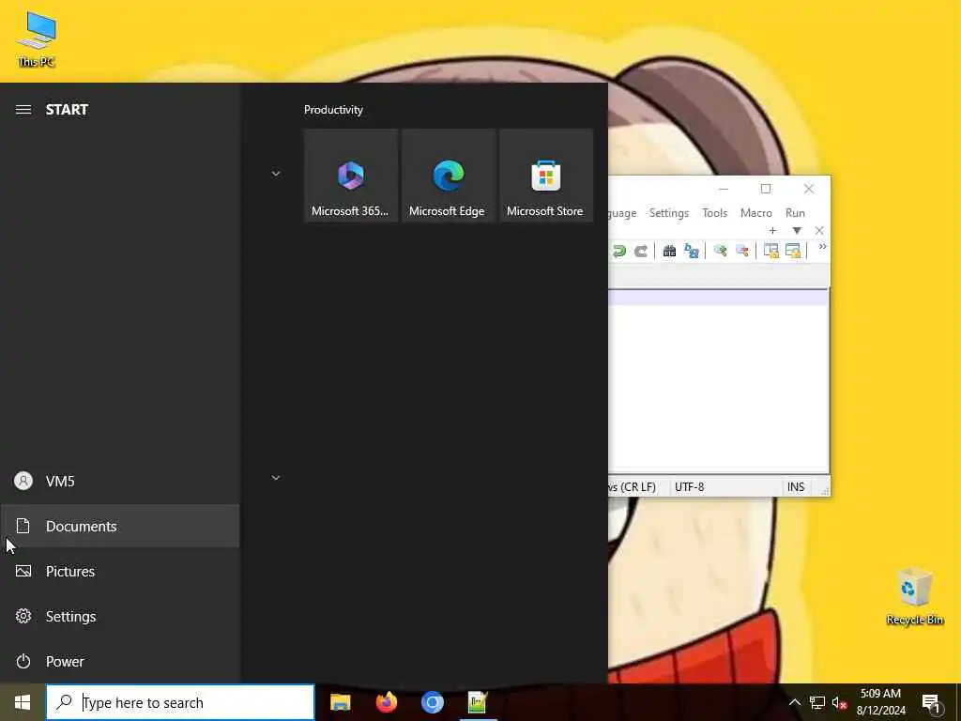Expand the Notepad++ toolbar overflow chevron
This screenshot has height=721, width=961.
822,247
